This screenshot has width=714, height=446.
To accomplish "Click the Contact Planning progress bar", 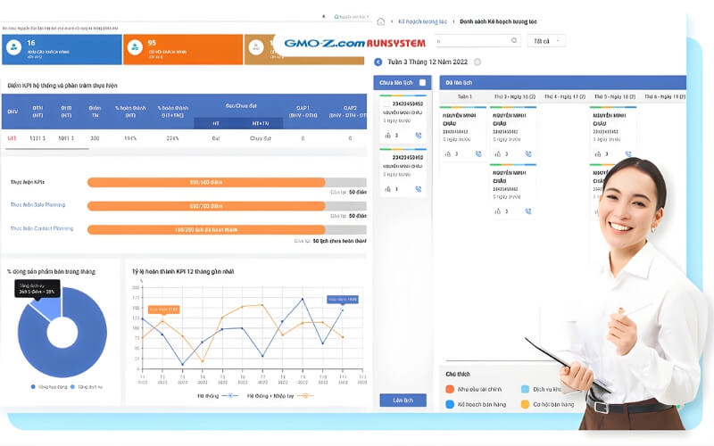I will tap(227, 229).
